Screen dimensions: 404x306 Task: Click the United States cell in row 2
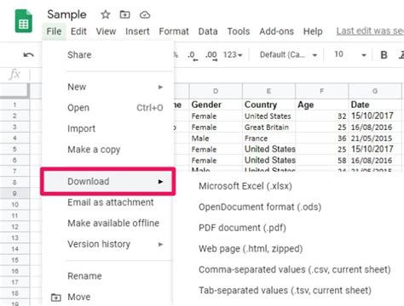[x=268, y=116]
